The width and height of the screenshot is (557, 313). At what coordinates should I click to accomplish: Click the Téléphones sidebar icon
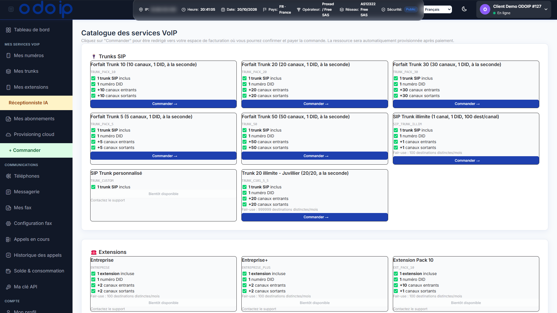(x=8, y=176)
